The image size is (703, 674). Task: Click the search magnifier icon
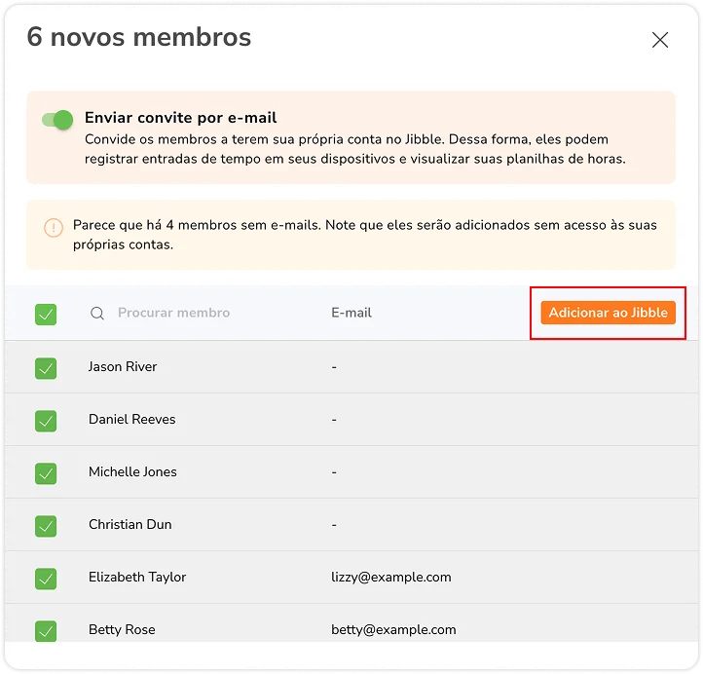pyautogui.click(x=97, y=314)
